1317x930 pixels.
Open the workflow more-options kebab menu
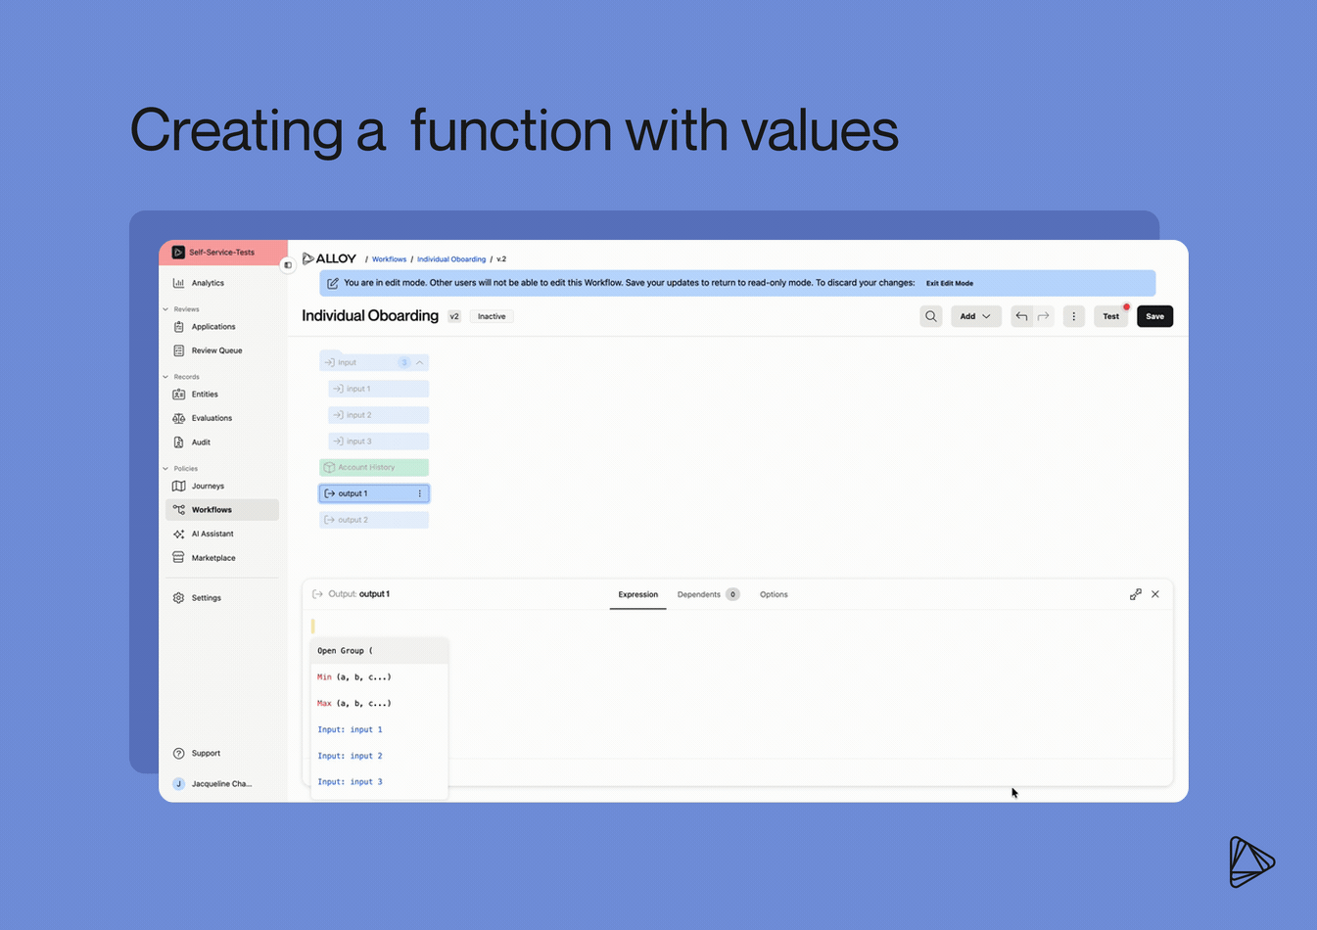(1074, 316)
